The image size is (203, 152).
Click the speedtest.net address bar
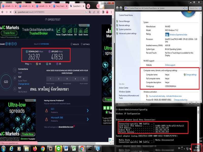click(49, 12)
